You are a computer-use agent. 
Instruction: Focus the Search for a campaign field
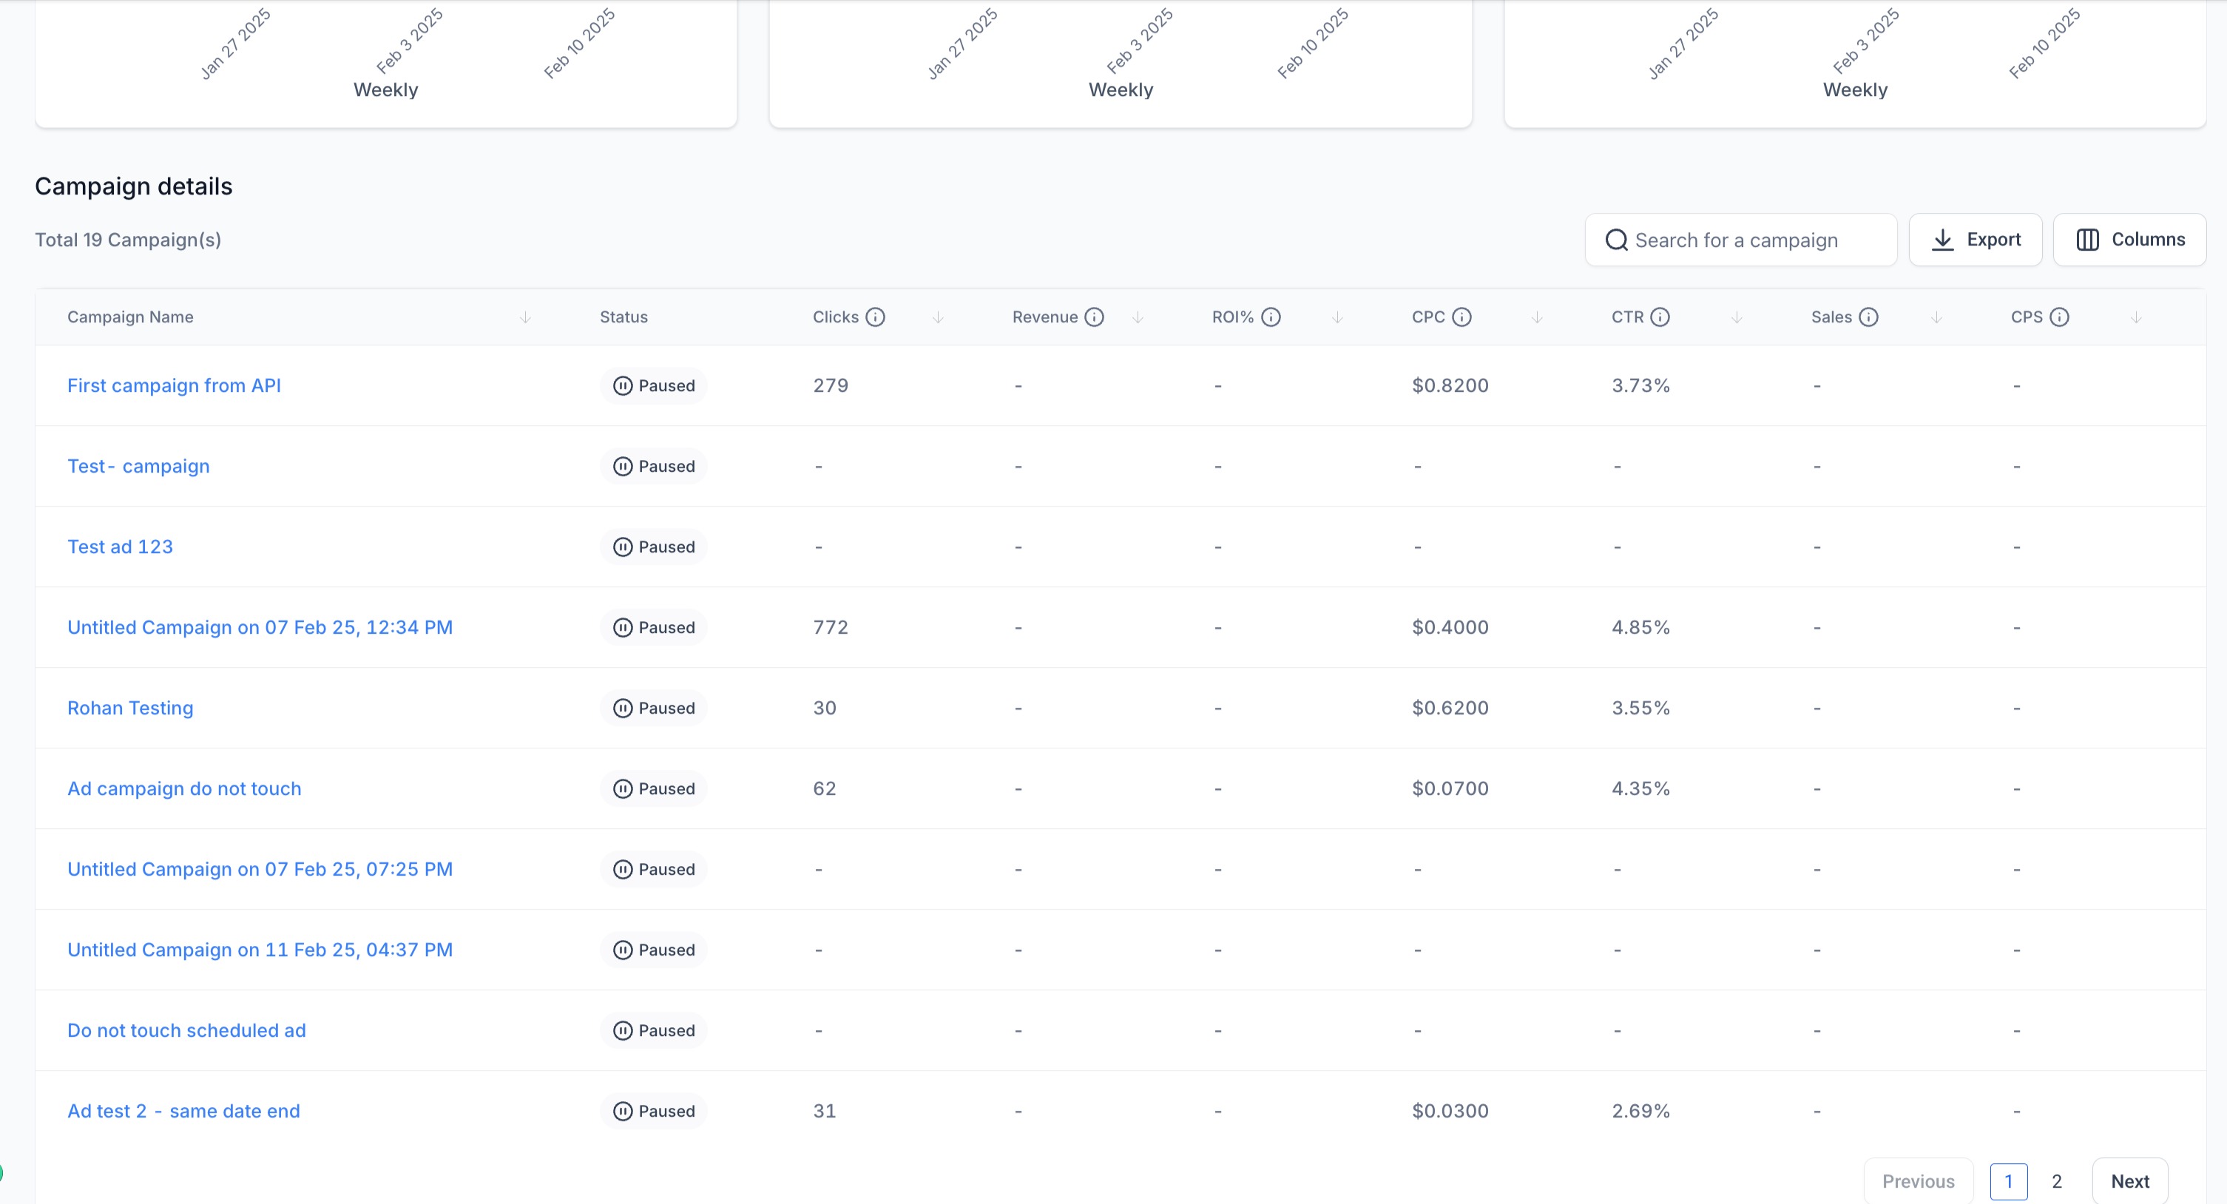[1755, 240]
